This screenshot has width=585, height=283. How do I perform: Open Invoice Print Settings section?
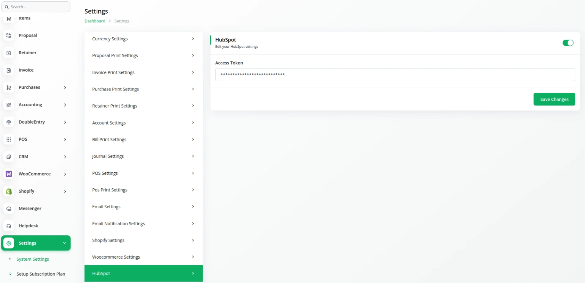(144, 72)
